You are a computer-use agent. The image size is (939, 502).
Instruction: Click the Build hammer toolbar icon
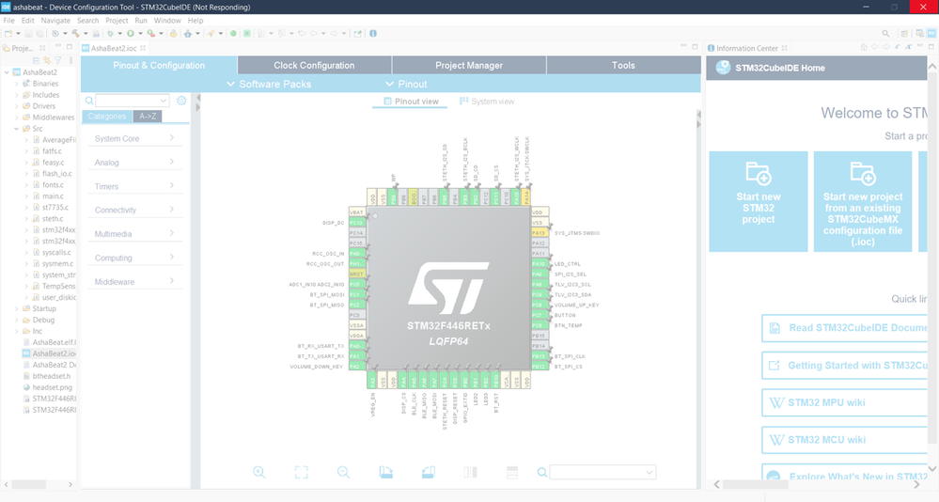click(75, 34)
